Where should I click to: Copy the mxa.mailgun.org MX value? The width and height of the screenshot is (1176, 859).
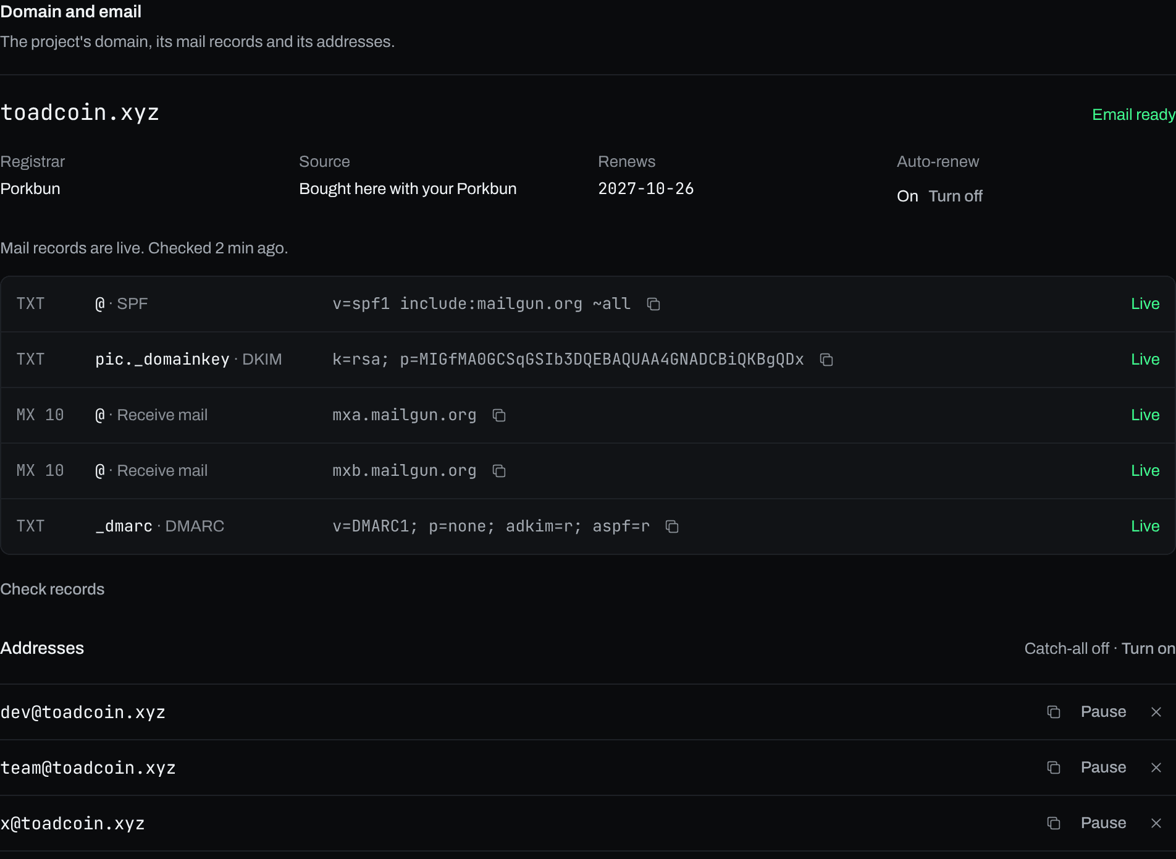(499, 415)
